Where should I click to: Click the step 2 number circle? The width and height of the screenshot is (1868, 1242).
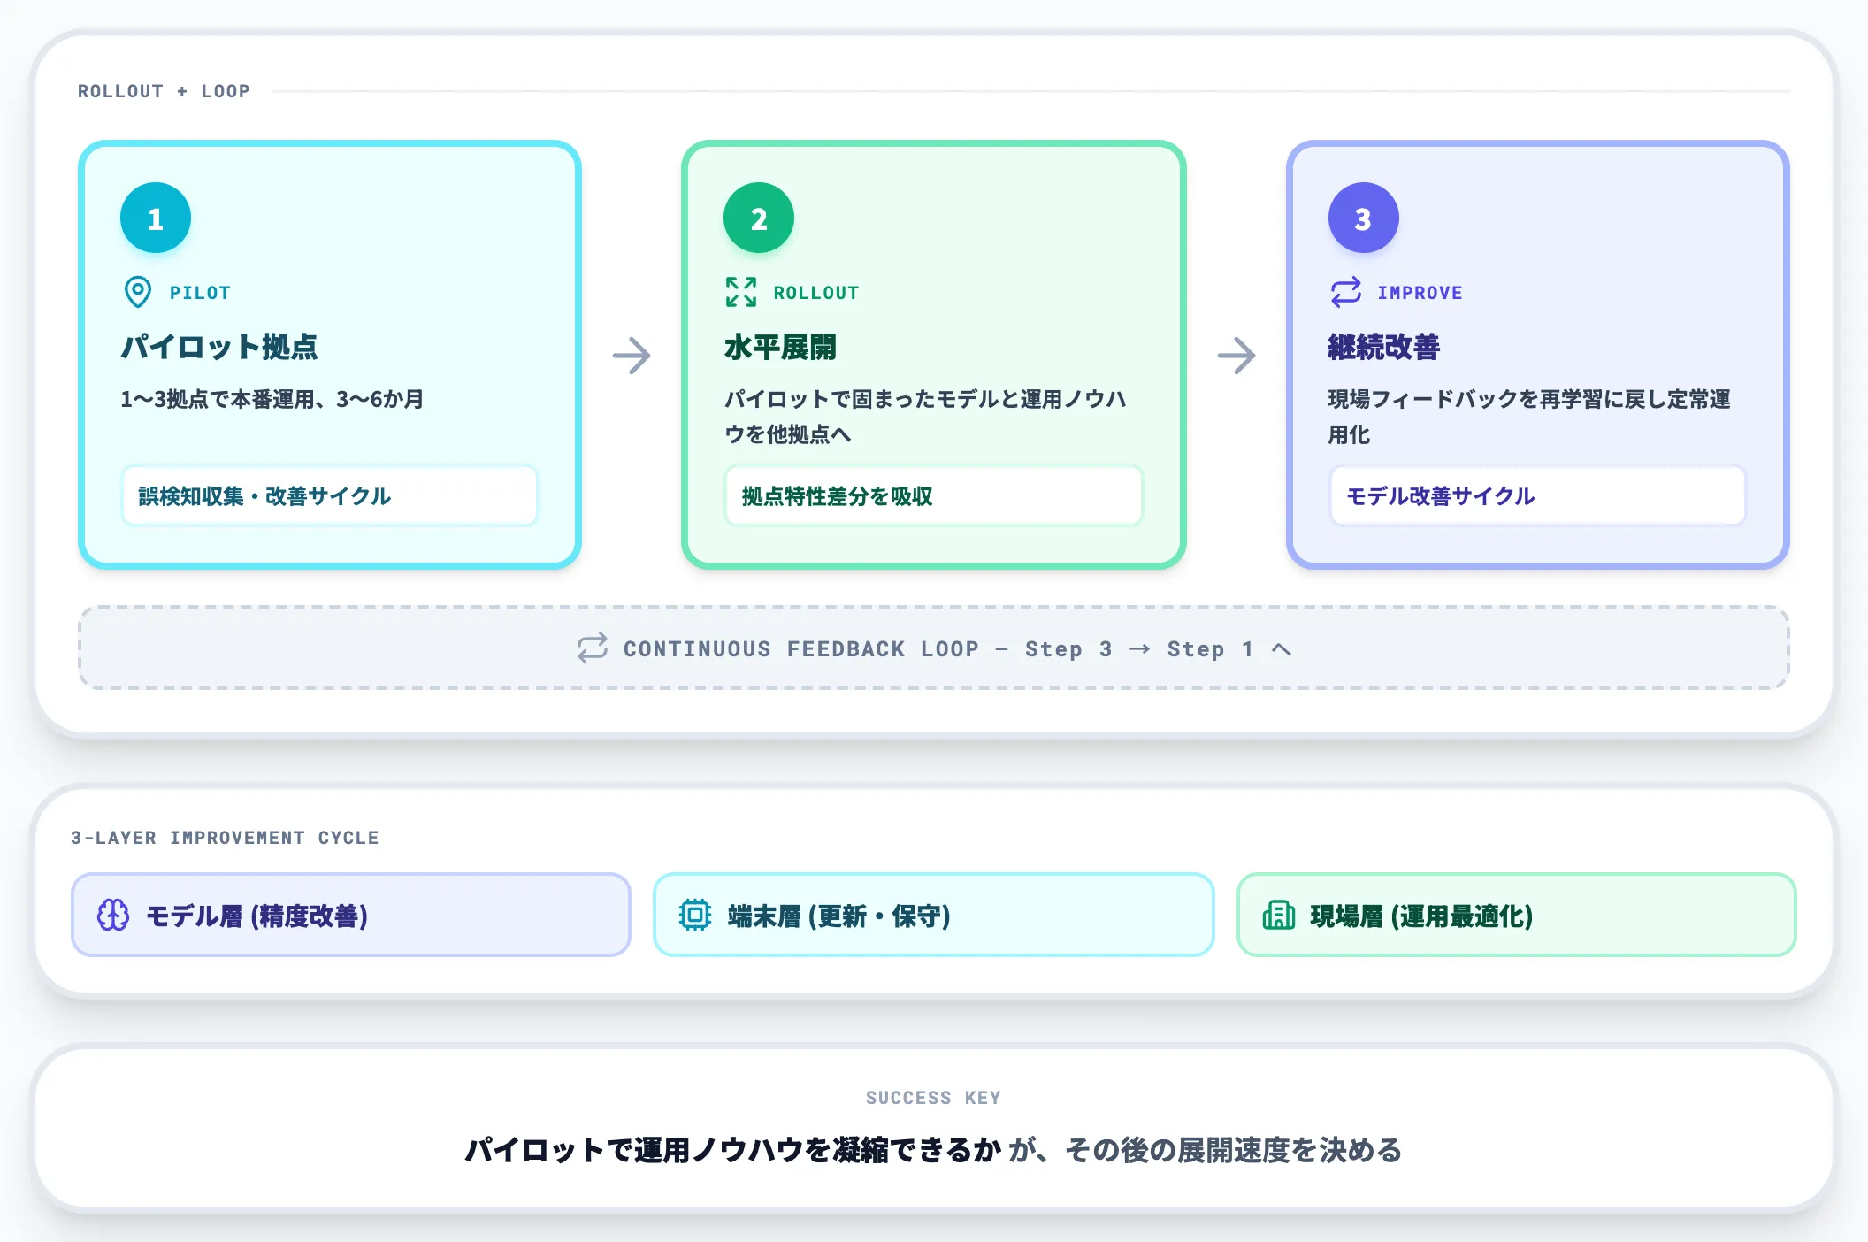click(759, 218)
